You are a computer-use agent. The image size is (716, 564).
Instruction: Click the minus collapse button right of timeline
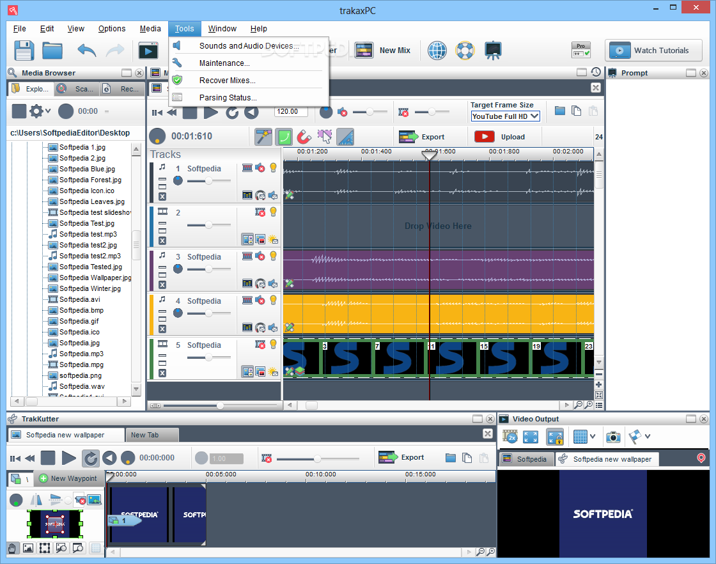click(598, 375)
